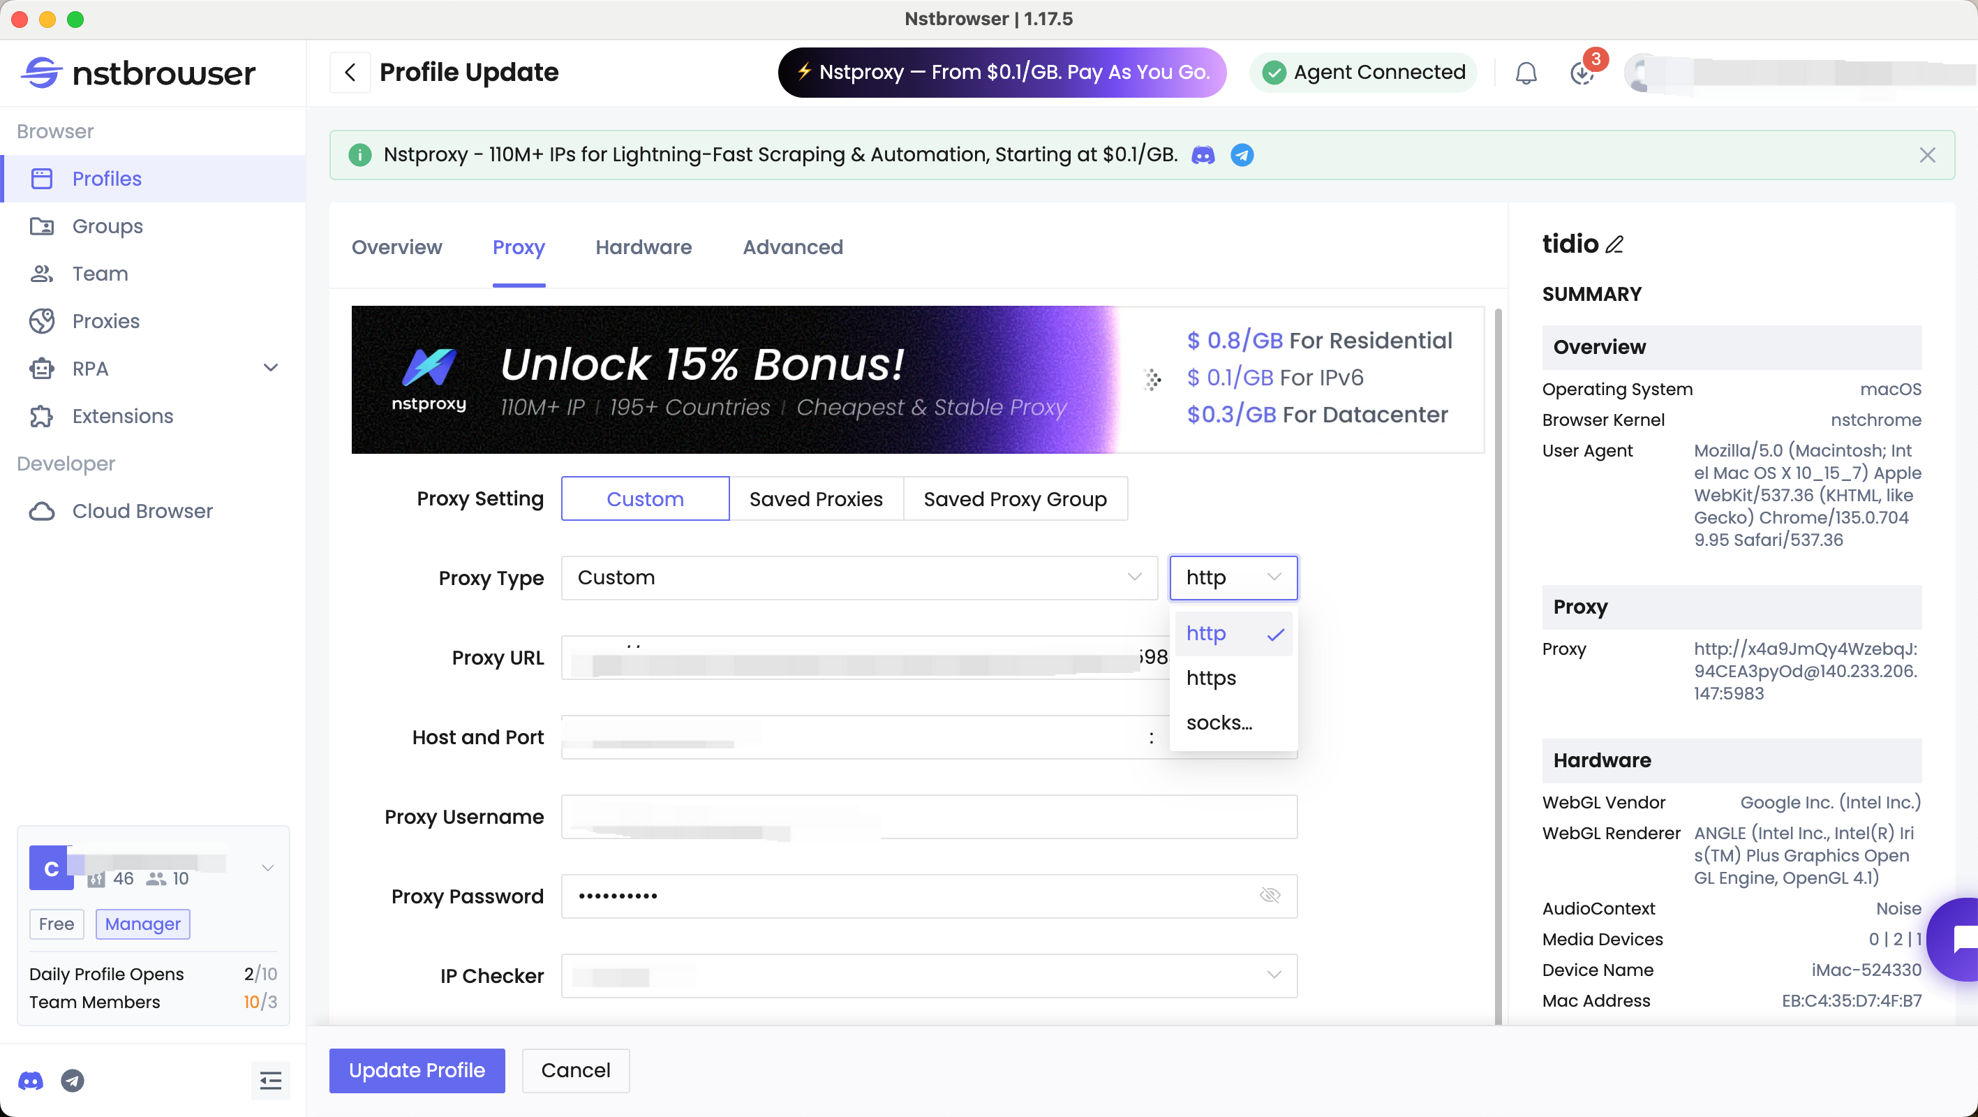The height and width of the screenshot is (1117, 1978).
Task: Click the Update Profile button
Action: pos(416,1070)
